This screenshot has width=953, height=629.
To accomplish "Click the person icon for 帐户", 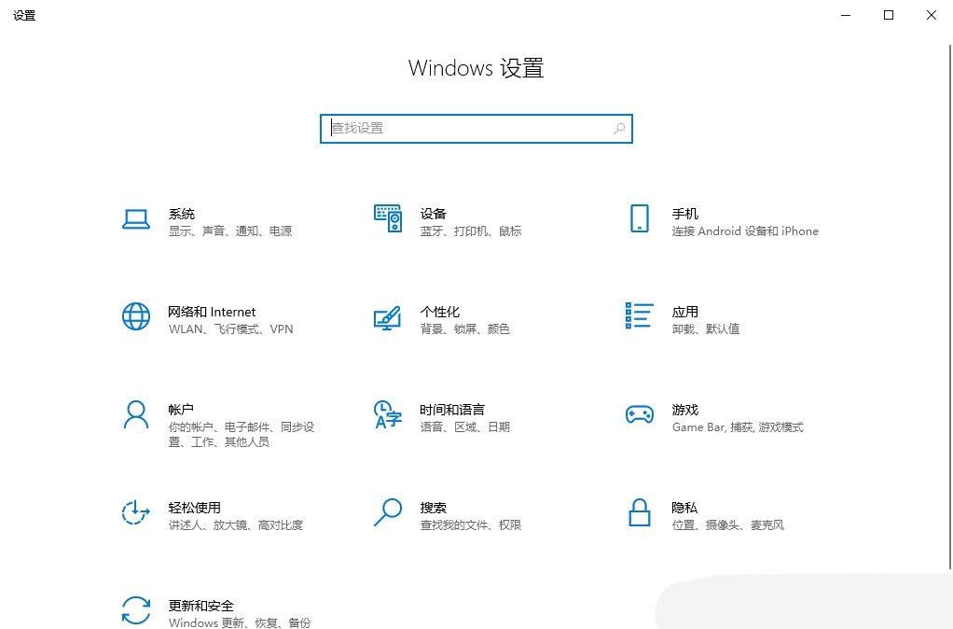I will click(136, 414).
